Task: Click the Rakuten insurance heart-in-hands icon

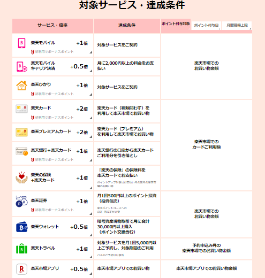Action: 21,177
